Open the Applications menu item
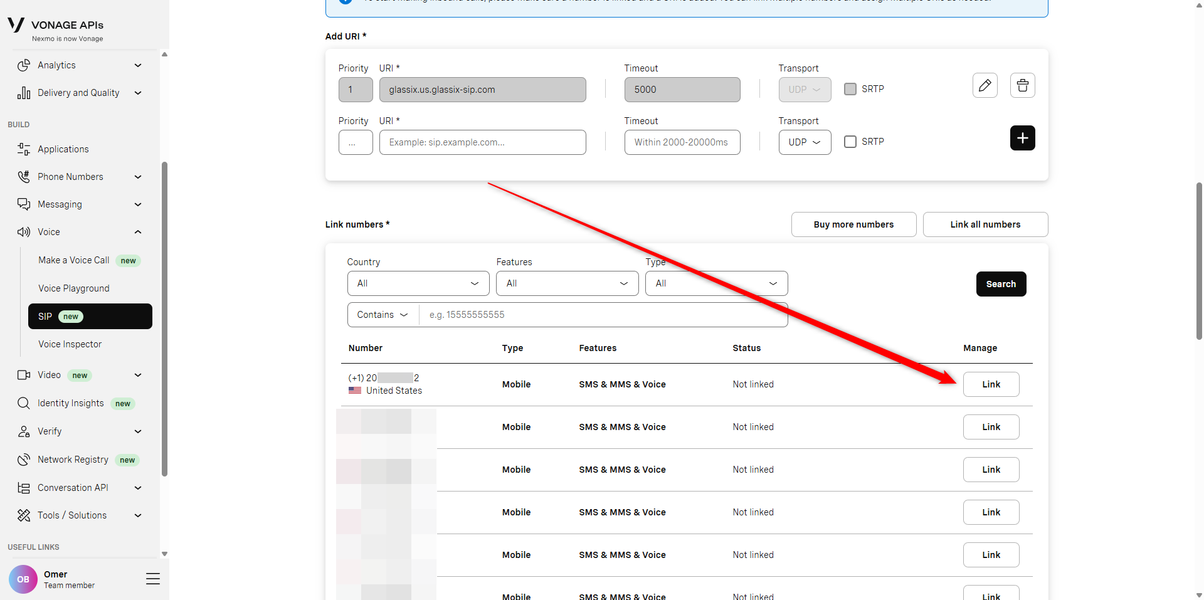Image resolution: width=1204 pixels, height=600 pixels. coord(63,149)
